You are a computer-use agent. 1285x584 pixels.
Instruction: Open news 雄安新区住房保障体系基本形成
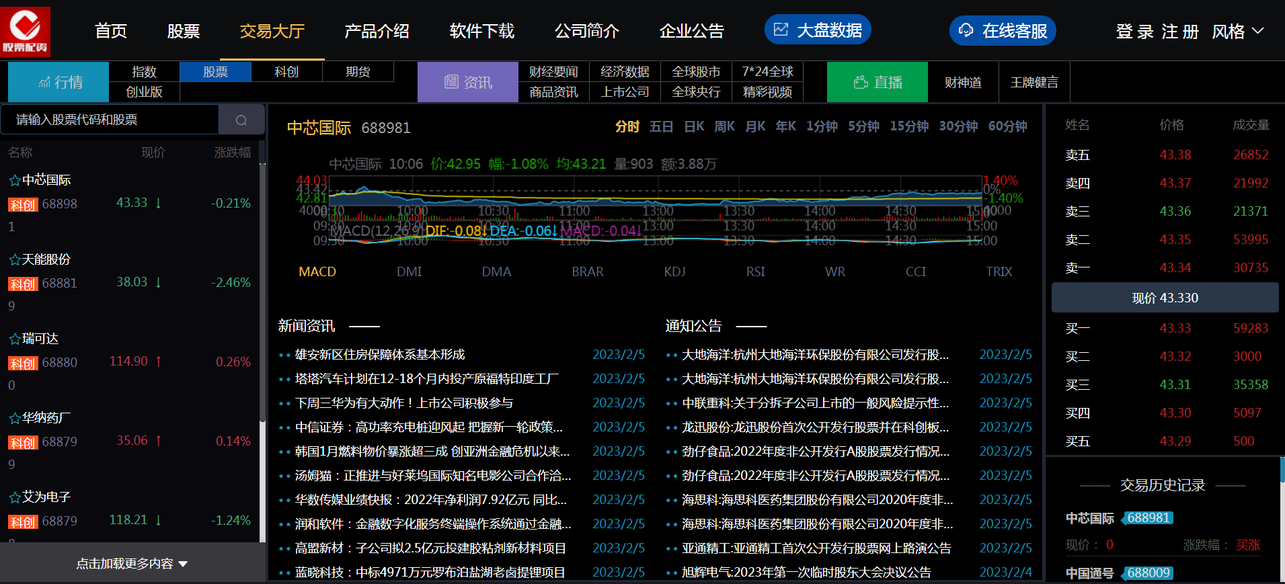pos(380,355)
